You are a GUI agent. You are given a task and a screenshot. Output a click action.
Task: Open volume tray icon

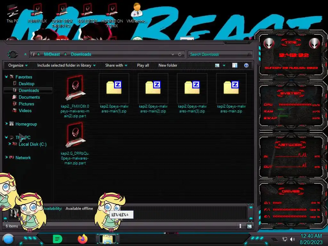pyautogui.click(x=292, y=239)
